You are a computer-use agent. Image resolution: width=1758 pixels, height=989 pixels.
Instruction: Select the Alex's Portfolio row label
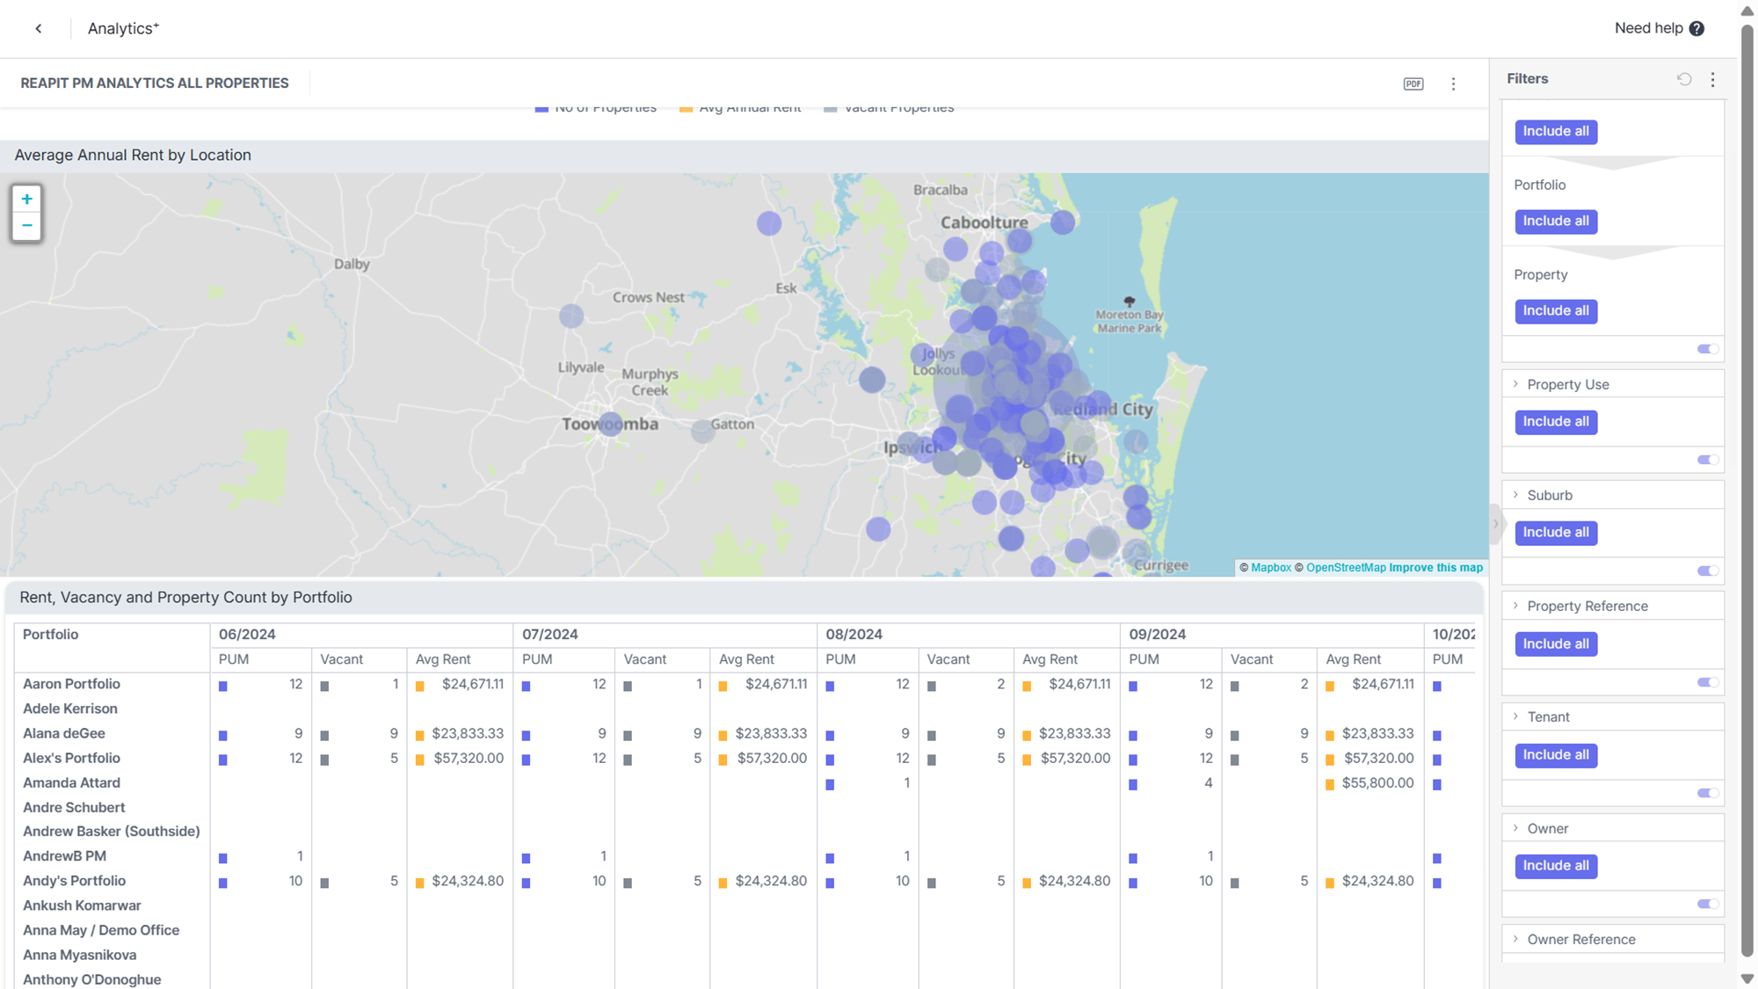71,758
